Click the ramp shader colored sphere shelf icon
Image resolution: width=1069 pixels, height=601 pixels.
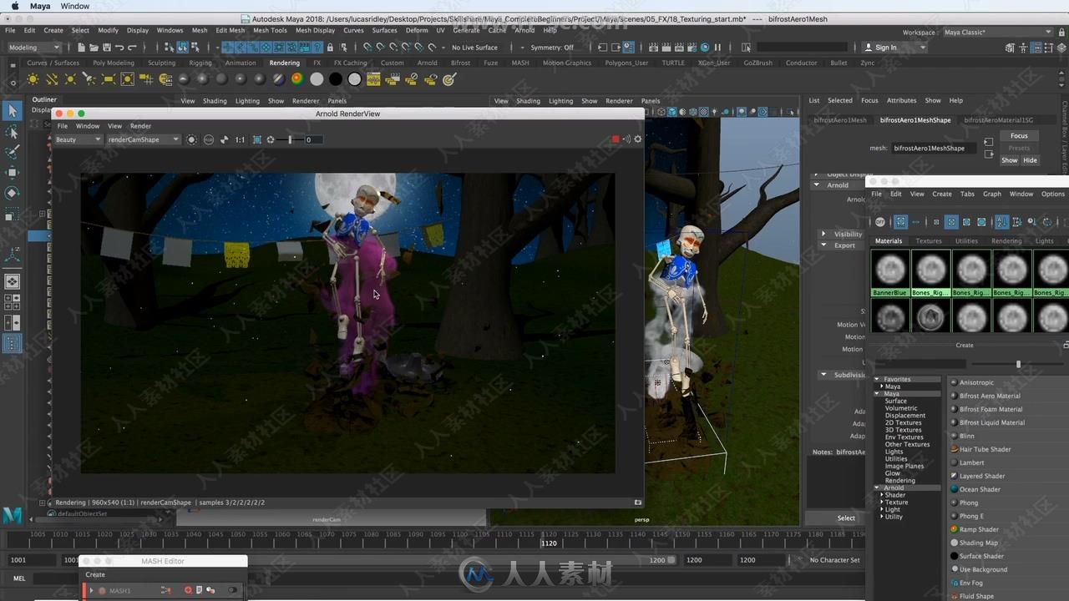(297, 79)
